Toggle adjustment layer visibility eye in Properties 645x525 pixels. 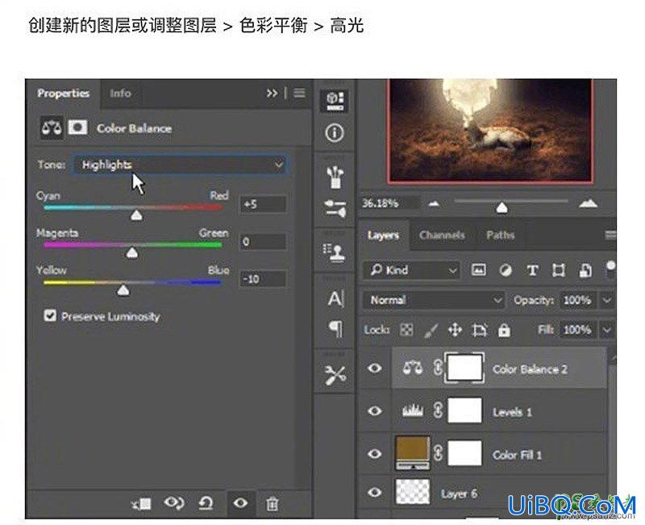240,502
